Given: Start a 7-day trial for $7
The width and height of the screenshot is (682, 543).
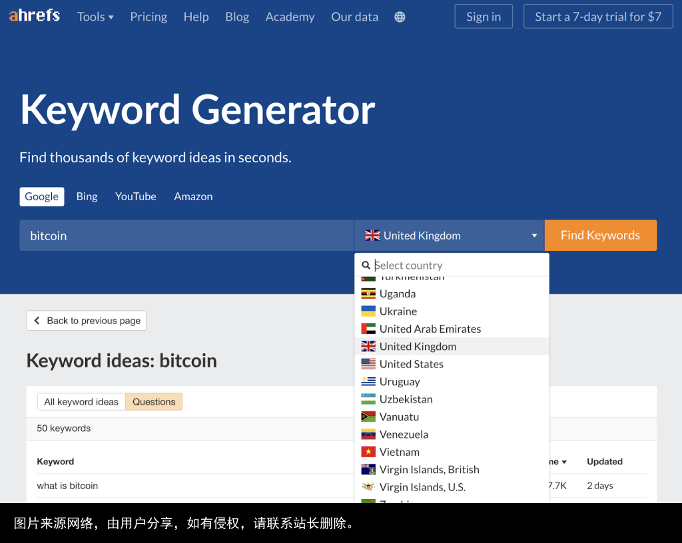Looking at the screenshot, I should [x=597, y=16].
